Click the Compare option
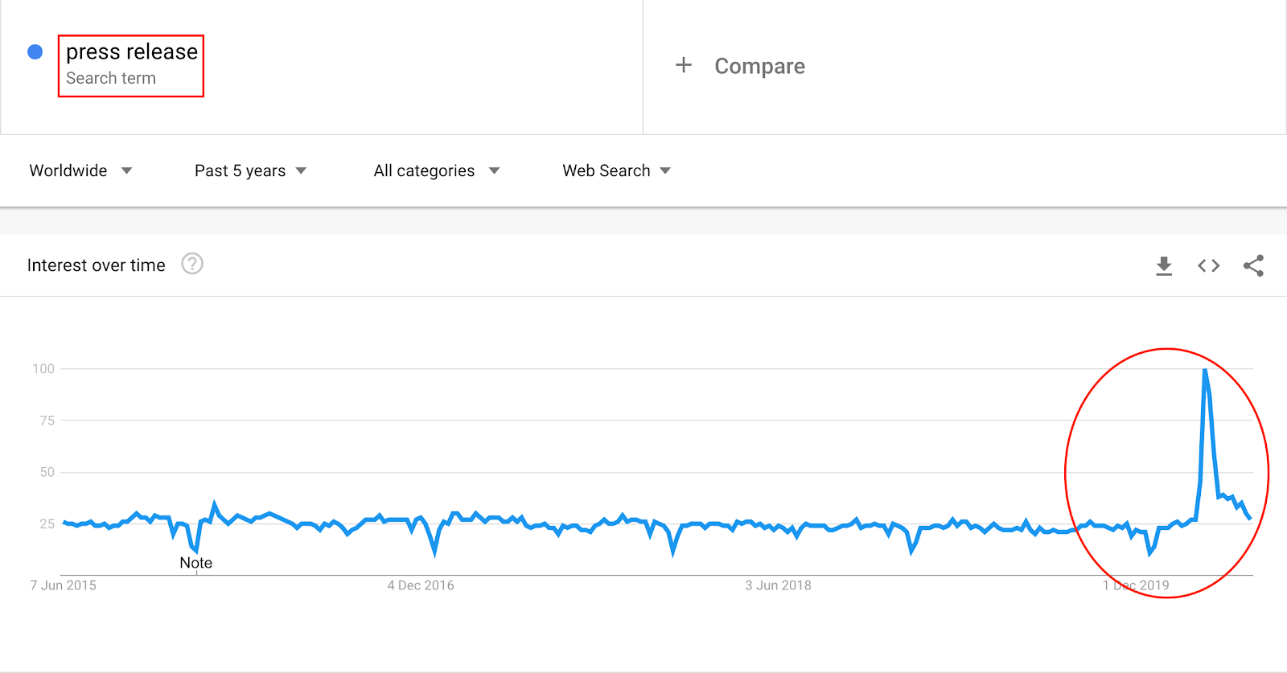1287x673 pixels. 759,65
